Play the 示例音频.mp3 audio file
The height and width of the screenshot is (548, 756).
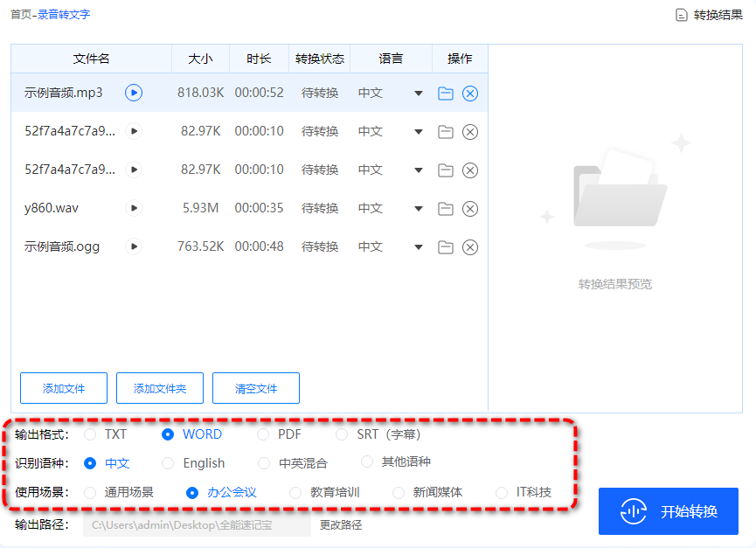134,93
